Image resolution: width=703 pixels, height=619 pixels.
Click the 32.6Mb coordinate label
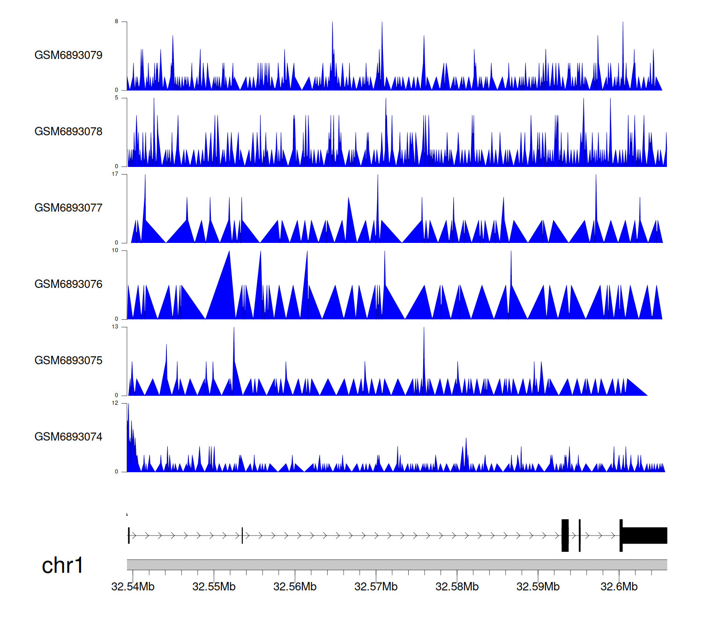(619, 587)
